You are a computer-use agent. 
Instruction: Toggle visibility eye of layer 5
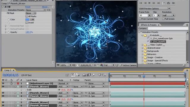(3, 102)
